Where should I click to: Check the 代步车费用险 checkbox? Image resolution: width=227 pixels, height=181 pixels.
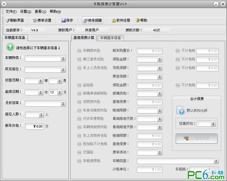[x=79, y=119]
